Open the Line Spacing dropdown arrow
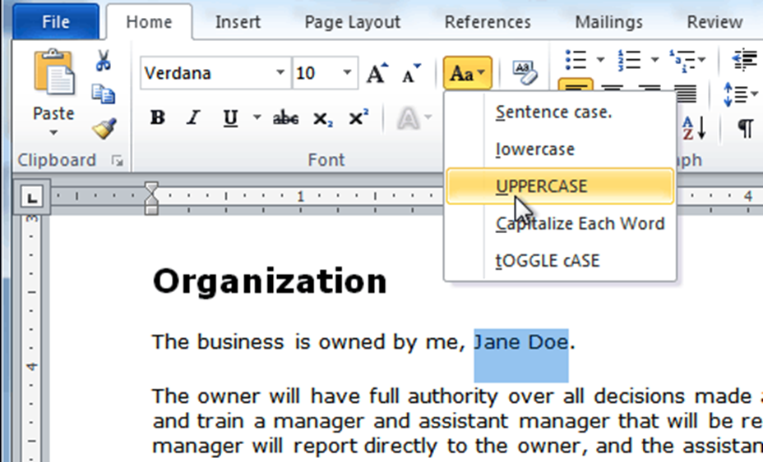763x462 pixels. [754, 94]
